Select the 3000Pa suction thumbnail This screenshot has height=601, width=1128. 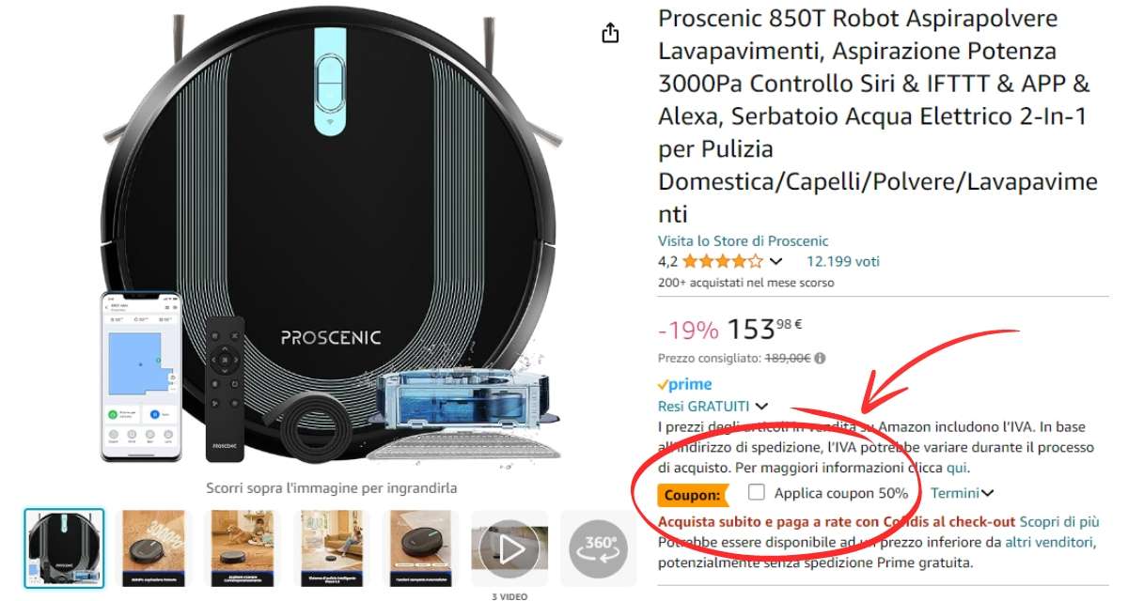(155, 547)
